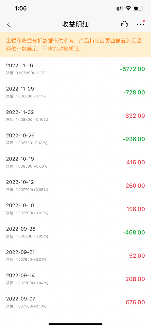Select the 2022-11-09 record row

click(76, 92)
